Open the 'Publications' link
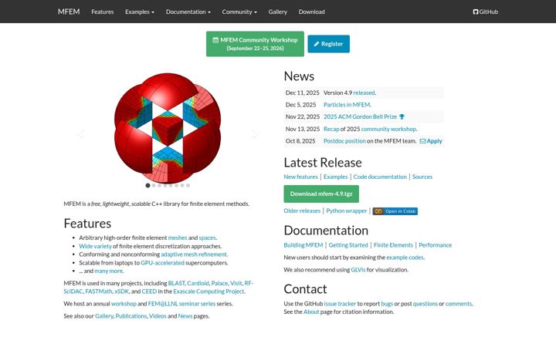The image size is (556, 347). [131, 316]
